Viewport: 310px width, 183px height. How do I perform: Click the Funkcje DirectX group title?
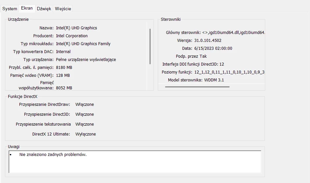[22, 97]
